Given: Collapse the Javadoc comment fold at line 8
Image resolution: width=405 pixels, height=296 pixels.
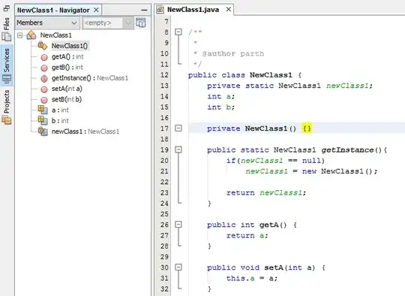Looking at the screenshot, I should (178, 32).
